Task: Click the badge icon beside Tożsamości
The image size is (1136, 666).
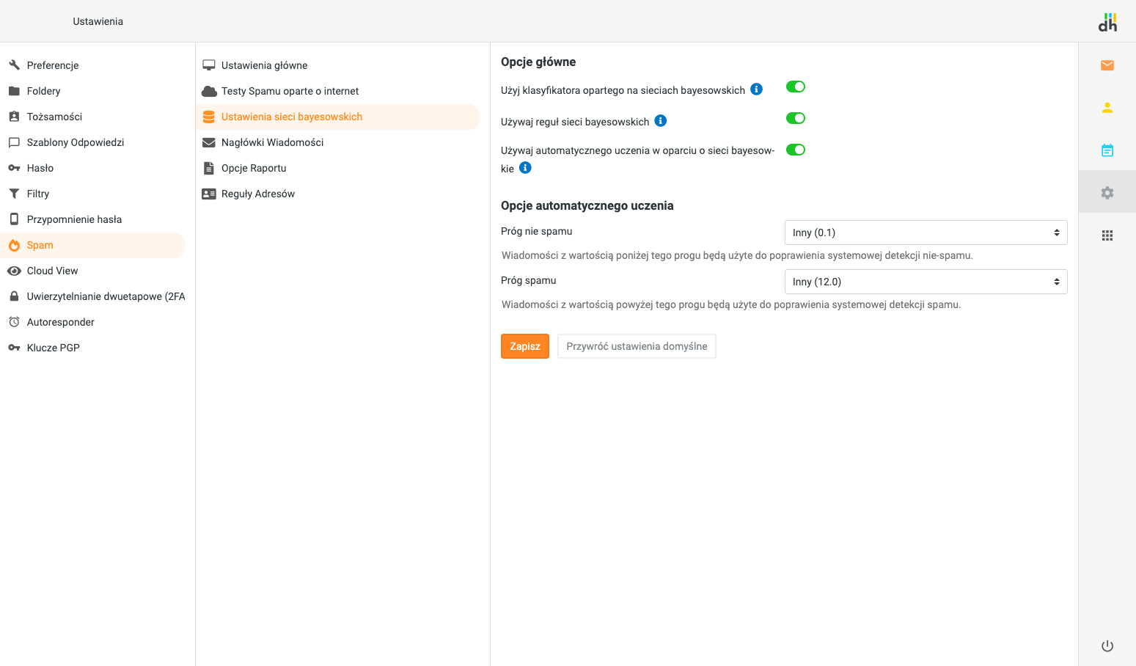Action: pos(14,117)
